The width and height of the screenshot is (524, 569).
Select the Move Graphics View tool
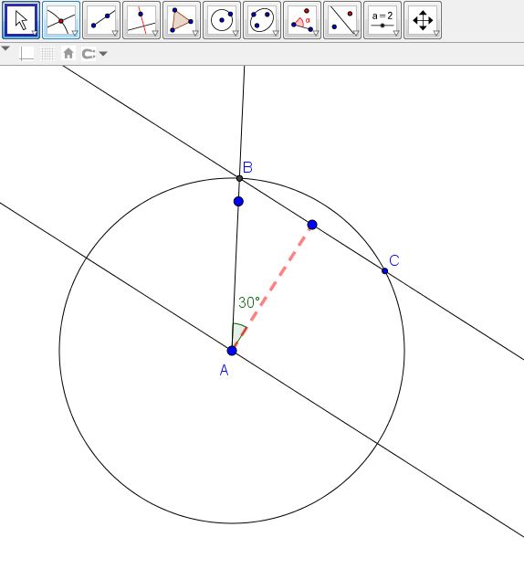pos(423,20)
